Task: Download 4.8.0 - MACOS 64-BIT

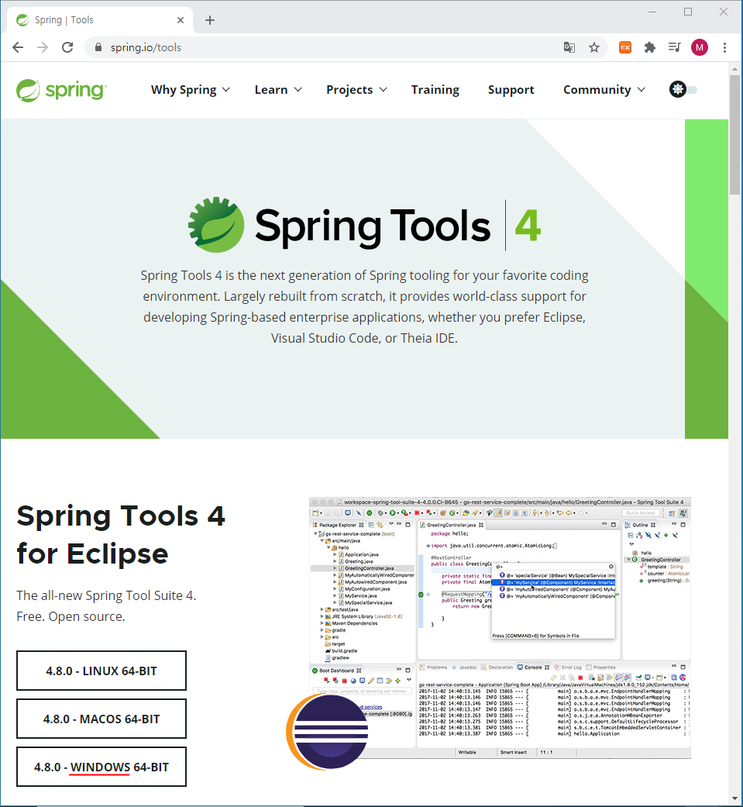Action: tap(101, 719)
